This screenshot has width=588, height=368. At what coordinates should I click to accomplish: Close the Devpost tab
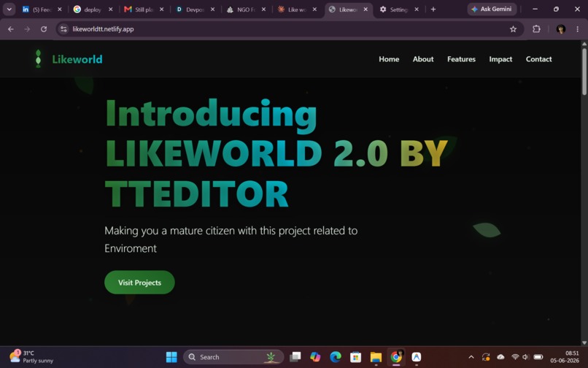point(212,9)
